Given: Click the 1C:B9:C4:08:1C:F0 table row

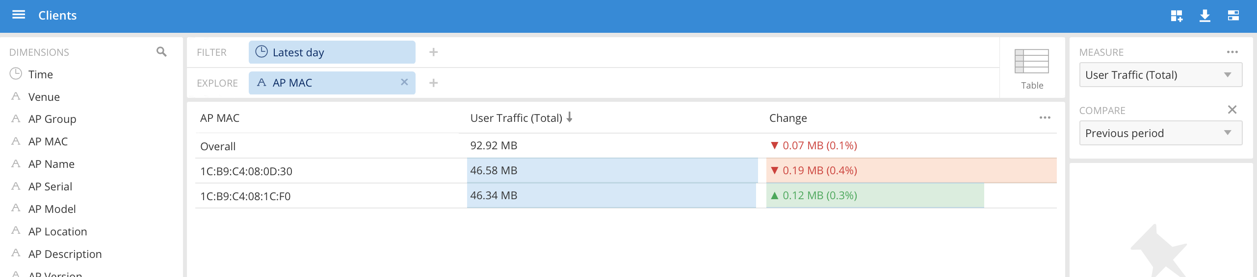Looking at the screenshot, I should (245, 196).
